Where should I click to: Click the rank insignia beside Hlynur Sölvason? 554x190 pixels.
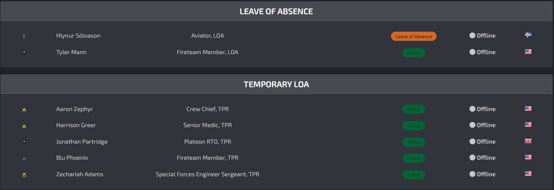tap(24, 36)
